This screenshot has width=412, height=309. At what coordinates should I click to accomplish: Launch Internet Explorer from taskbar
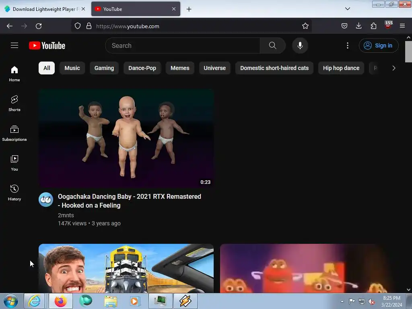click(35, 301)
